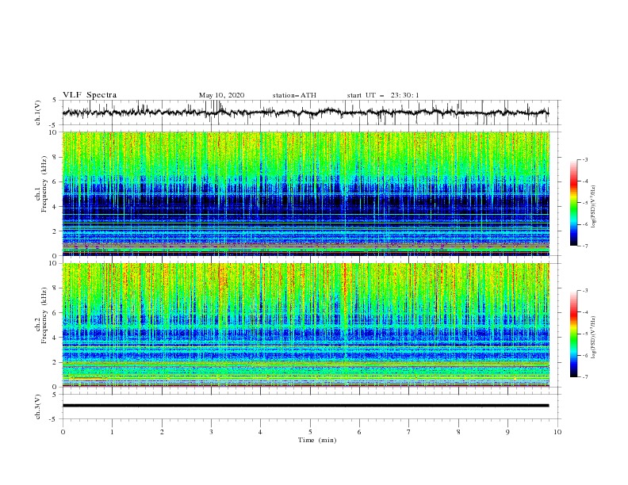Click the "-3" label on ch.1 colorbar
Viewport: 628px width, 485px height.
[585, 159]
